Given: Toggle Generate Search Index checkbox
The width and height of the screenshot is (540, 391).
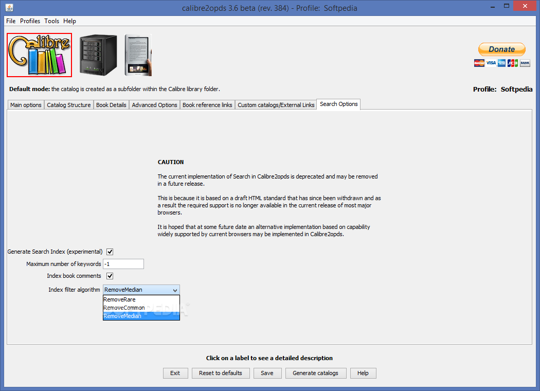Looking at the screenshot, I should pyautogui.click(x=110, y=252).
